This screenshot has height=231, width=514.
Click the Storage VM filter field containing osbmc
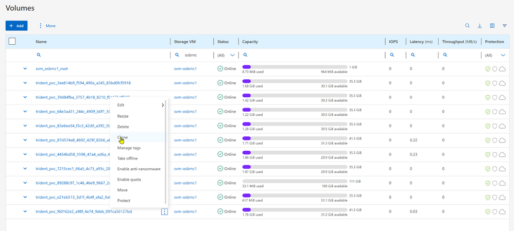click(196, 55)
